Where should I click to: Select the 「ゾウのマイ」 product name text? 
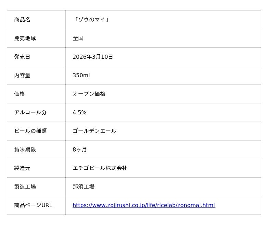click(91, 20)
